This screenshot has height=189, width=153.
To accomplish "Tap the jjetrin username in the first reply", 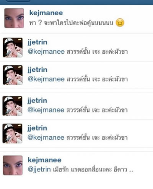I will [37, 42].
